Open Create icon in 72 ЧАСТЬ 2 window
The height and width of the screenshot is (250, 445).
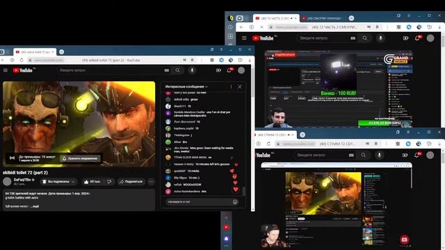405,38
